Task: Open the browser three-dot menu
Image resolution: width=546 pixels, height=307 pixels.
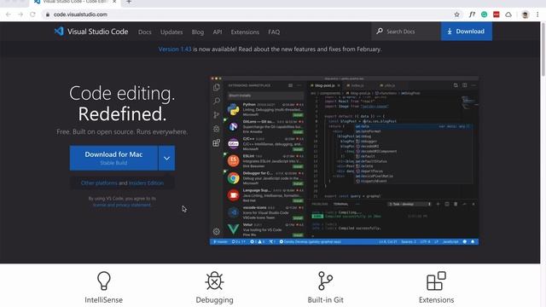Action: (x=537, y=14)
